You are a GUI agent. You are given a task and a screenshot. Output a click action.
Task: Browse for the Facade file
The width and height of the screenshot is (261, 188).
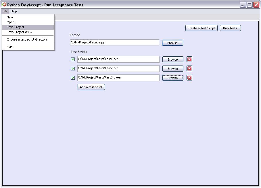[172, 43]
